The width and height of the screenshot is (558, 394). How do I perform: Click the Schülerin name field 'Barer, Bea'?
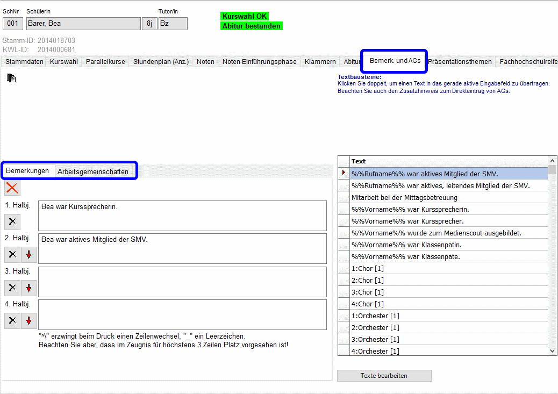coord(83,24)
